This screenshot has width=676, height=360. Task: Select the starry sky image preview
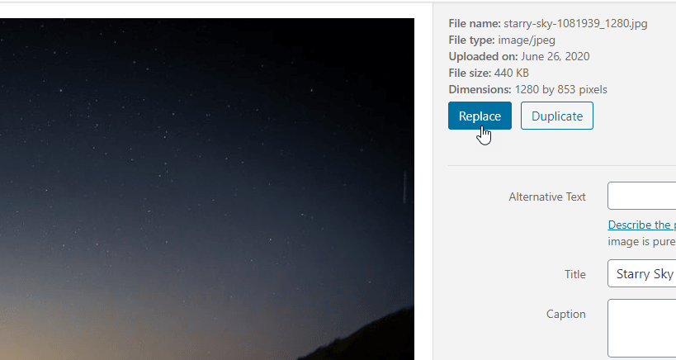tap(207, 189)
